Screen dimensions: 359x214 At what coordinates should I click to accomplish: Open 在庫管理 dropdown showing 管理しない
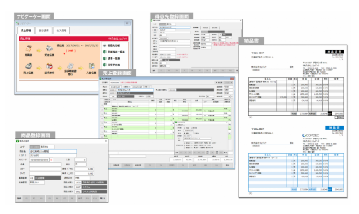click(37, 183)
